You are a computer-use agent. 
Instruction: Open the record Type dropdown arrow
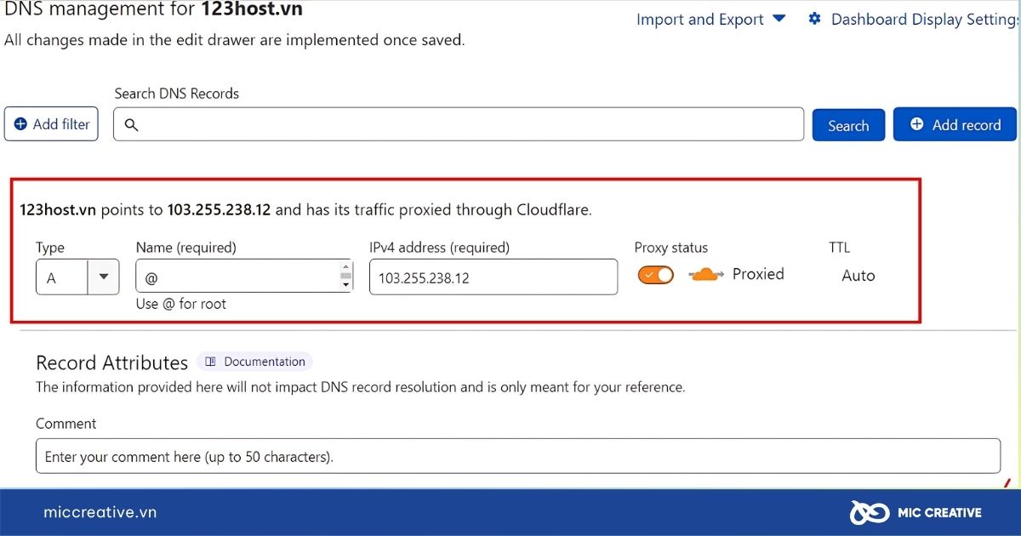104,277
